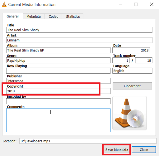The image size is (159, 156).
Task: Click the Title label text
Action: point(10,25)
